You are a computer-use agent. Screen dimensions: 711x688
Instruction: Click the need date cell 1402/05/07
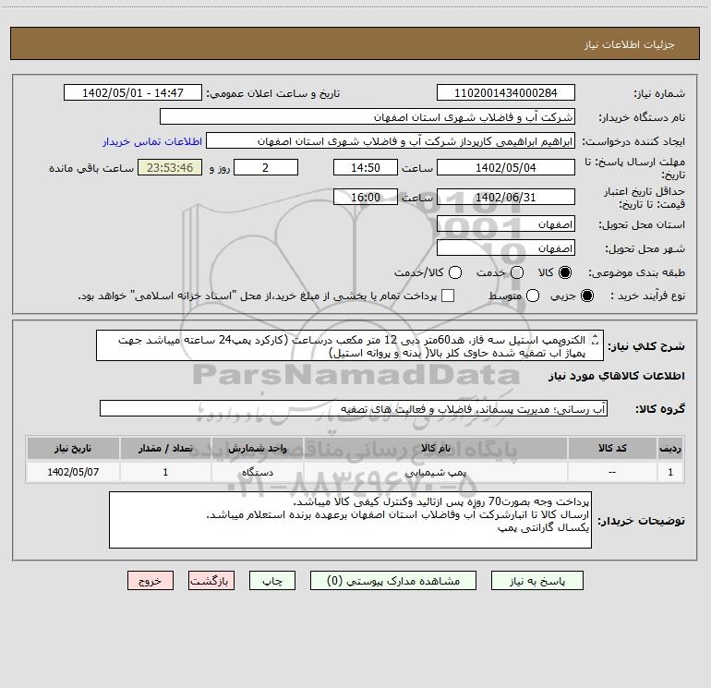[73, 472]
